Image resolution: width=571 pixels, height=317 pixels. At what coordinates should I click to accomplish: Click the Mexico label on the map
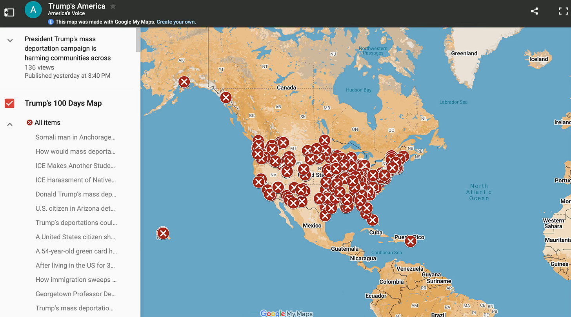312,225
